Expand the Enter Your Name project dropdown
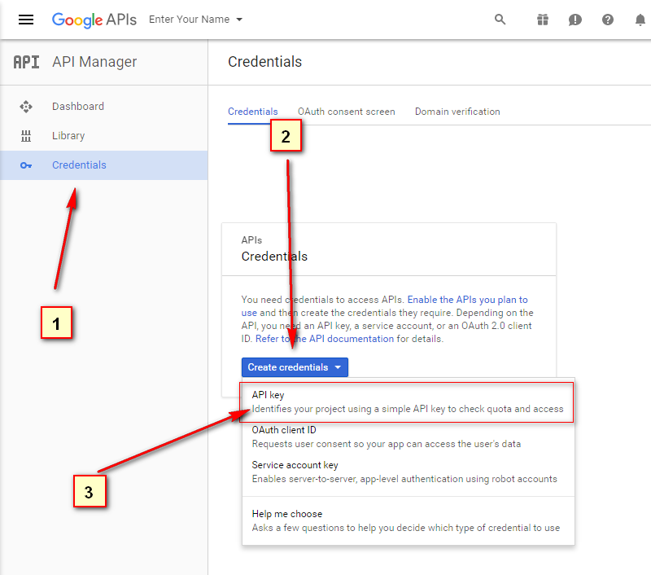 click(196, 20)
